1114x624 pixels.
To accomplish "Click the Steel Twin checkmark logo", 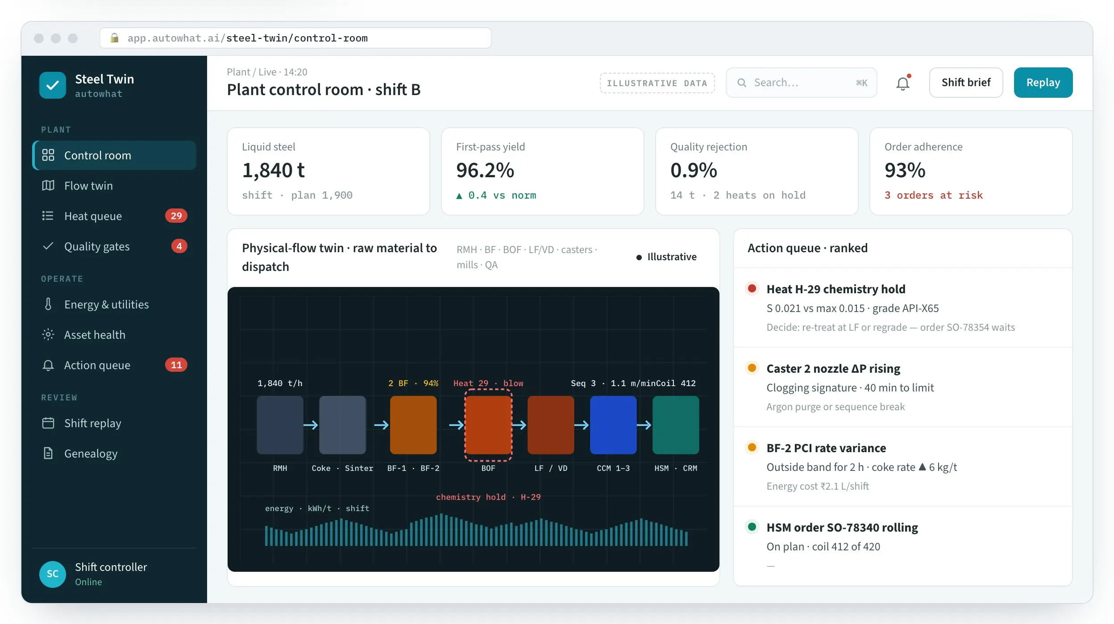I will [53, 85].
